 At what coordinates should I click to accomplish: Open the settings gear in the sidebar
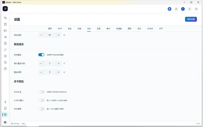point(5,114)
